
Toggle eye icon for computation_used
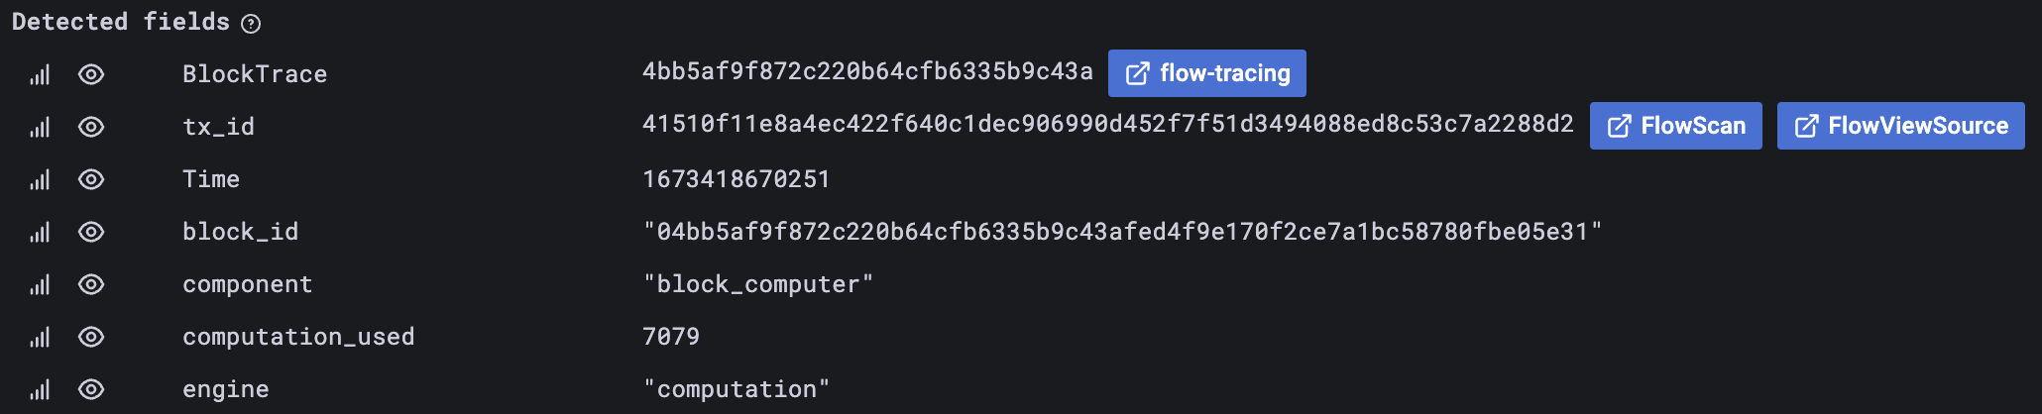pyautogui.click(x=91, y=337)
